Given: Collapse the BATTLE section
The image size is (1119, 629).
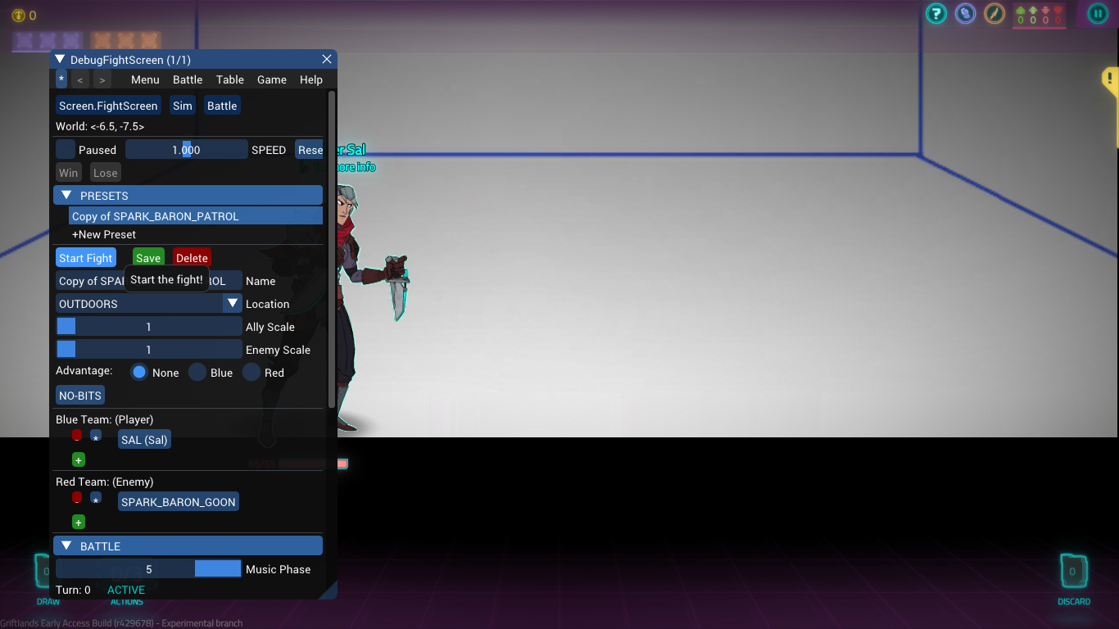Looking at the screenshot, I should tap(67, 546).
